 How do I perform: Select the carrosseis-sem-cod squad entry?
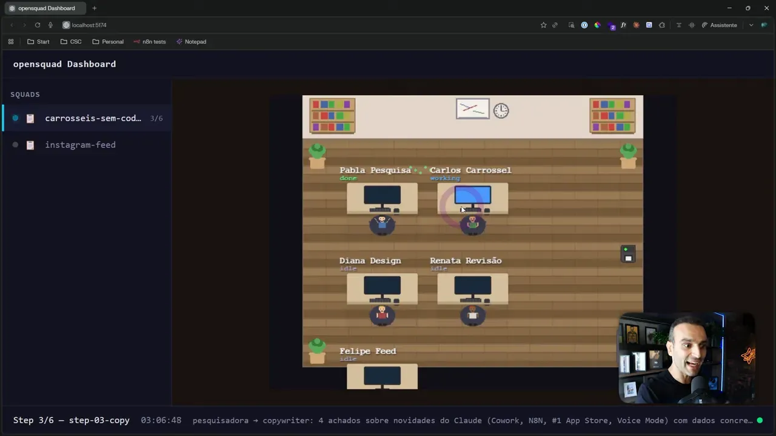point(92,118)
